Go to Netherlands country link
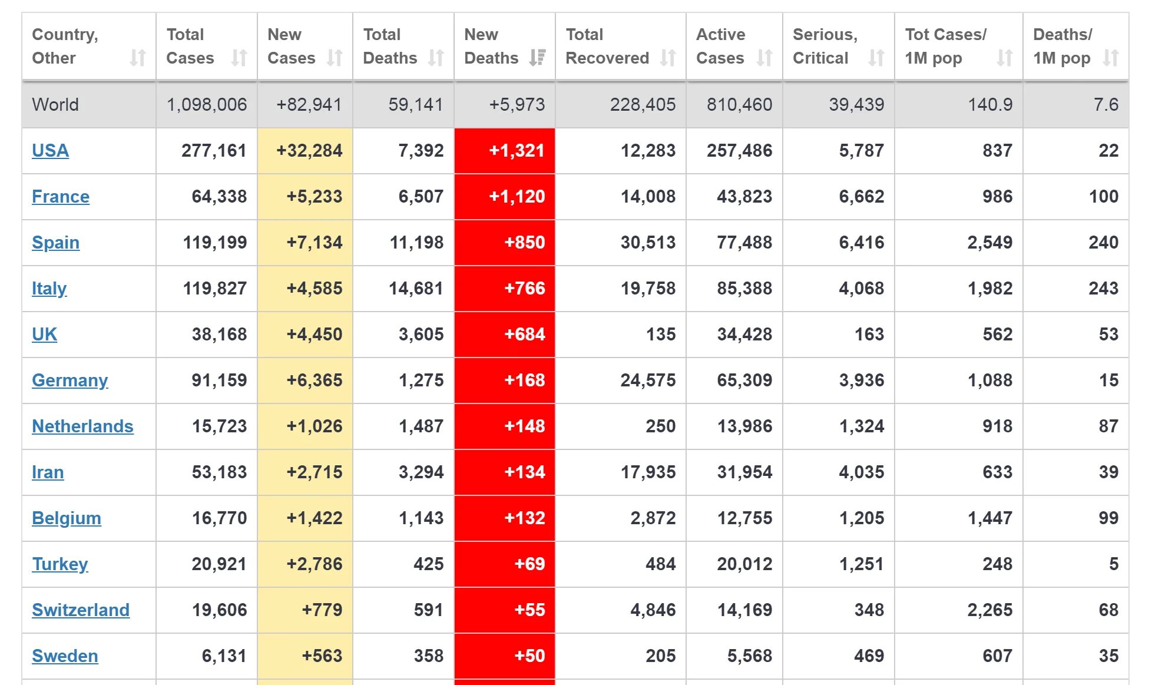This screenshot has width=1152, height=685. click(x=82, y=426)
